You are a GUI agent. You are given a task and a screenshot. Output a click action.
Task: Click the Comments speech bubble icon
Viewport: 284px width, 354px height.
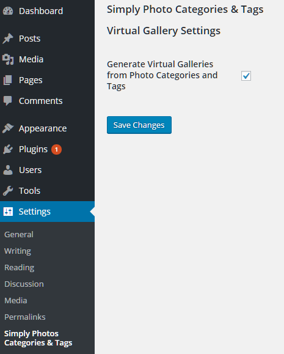[x=8, y=101]
